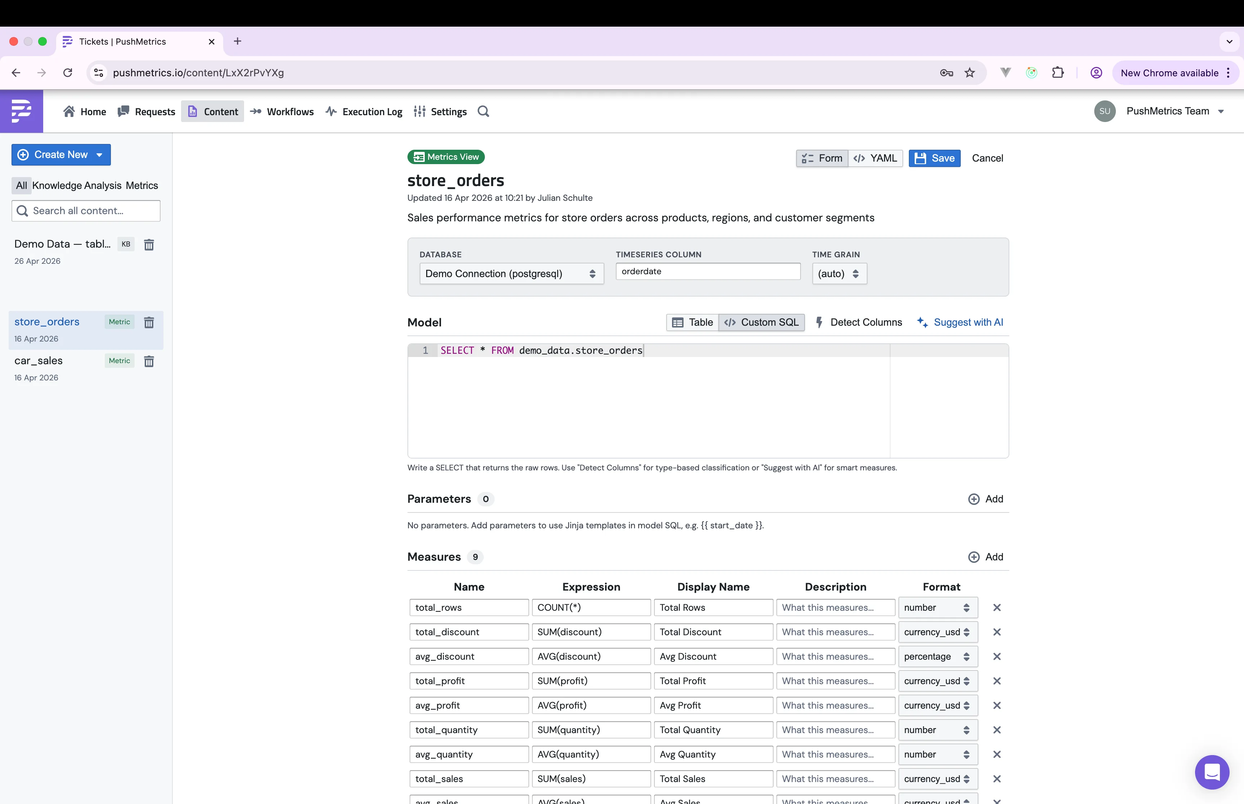Change format of total_profit measure
1244x804 pixels.
click(938, 681)
